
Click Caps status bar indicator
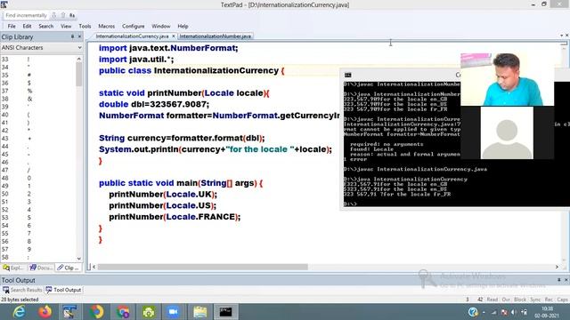point(562,300)
